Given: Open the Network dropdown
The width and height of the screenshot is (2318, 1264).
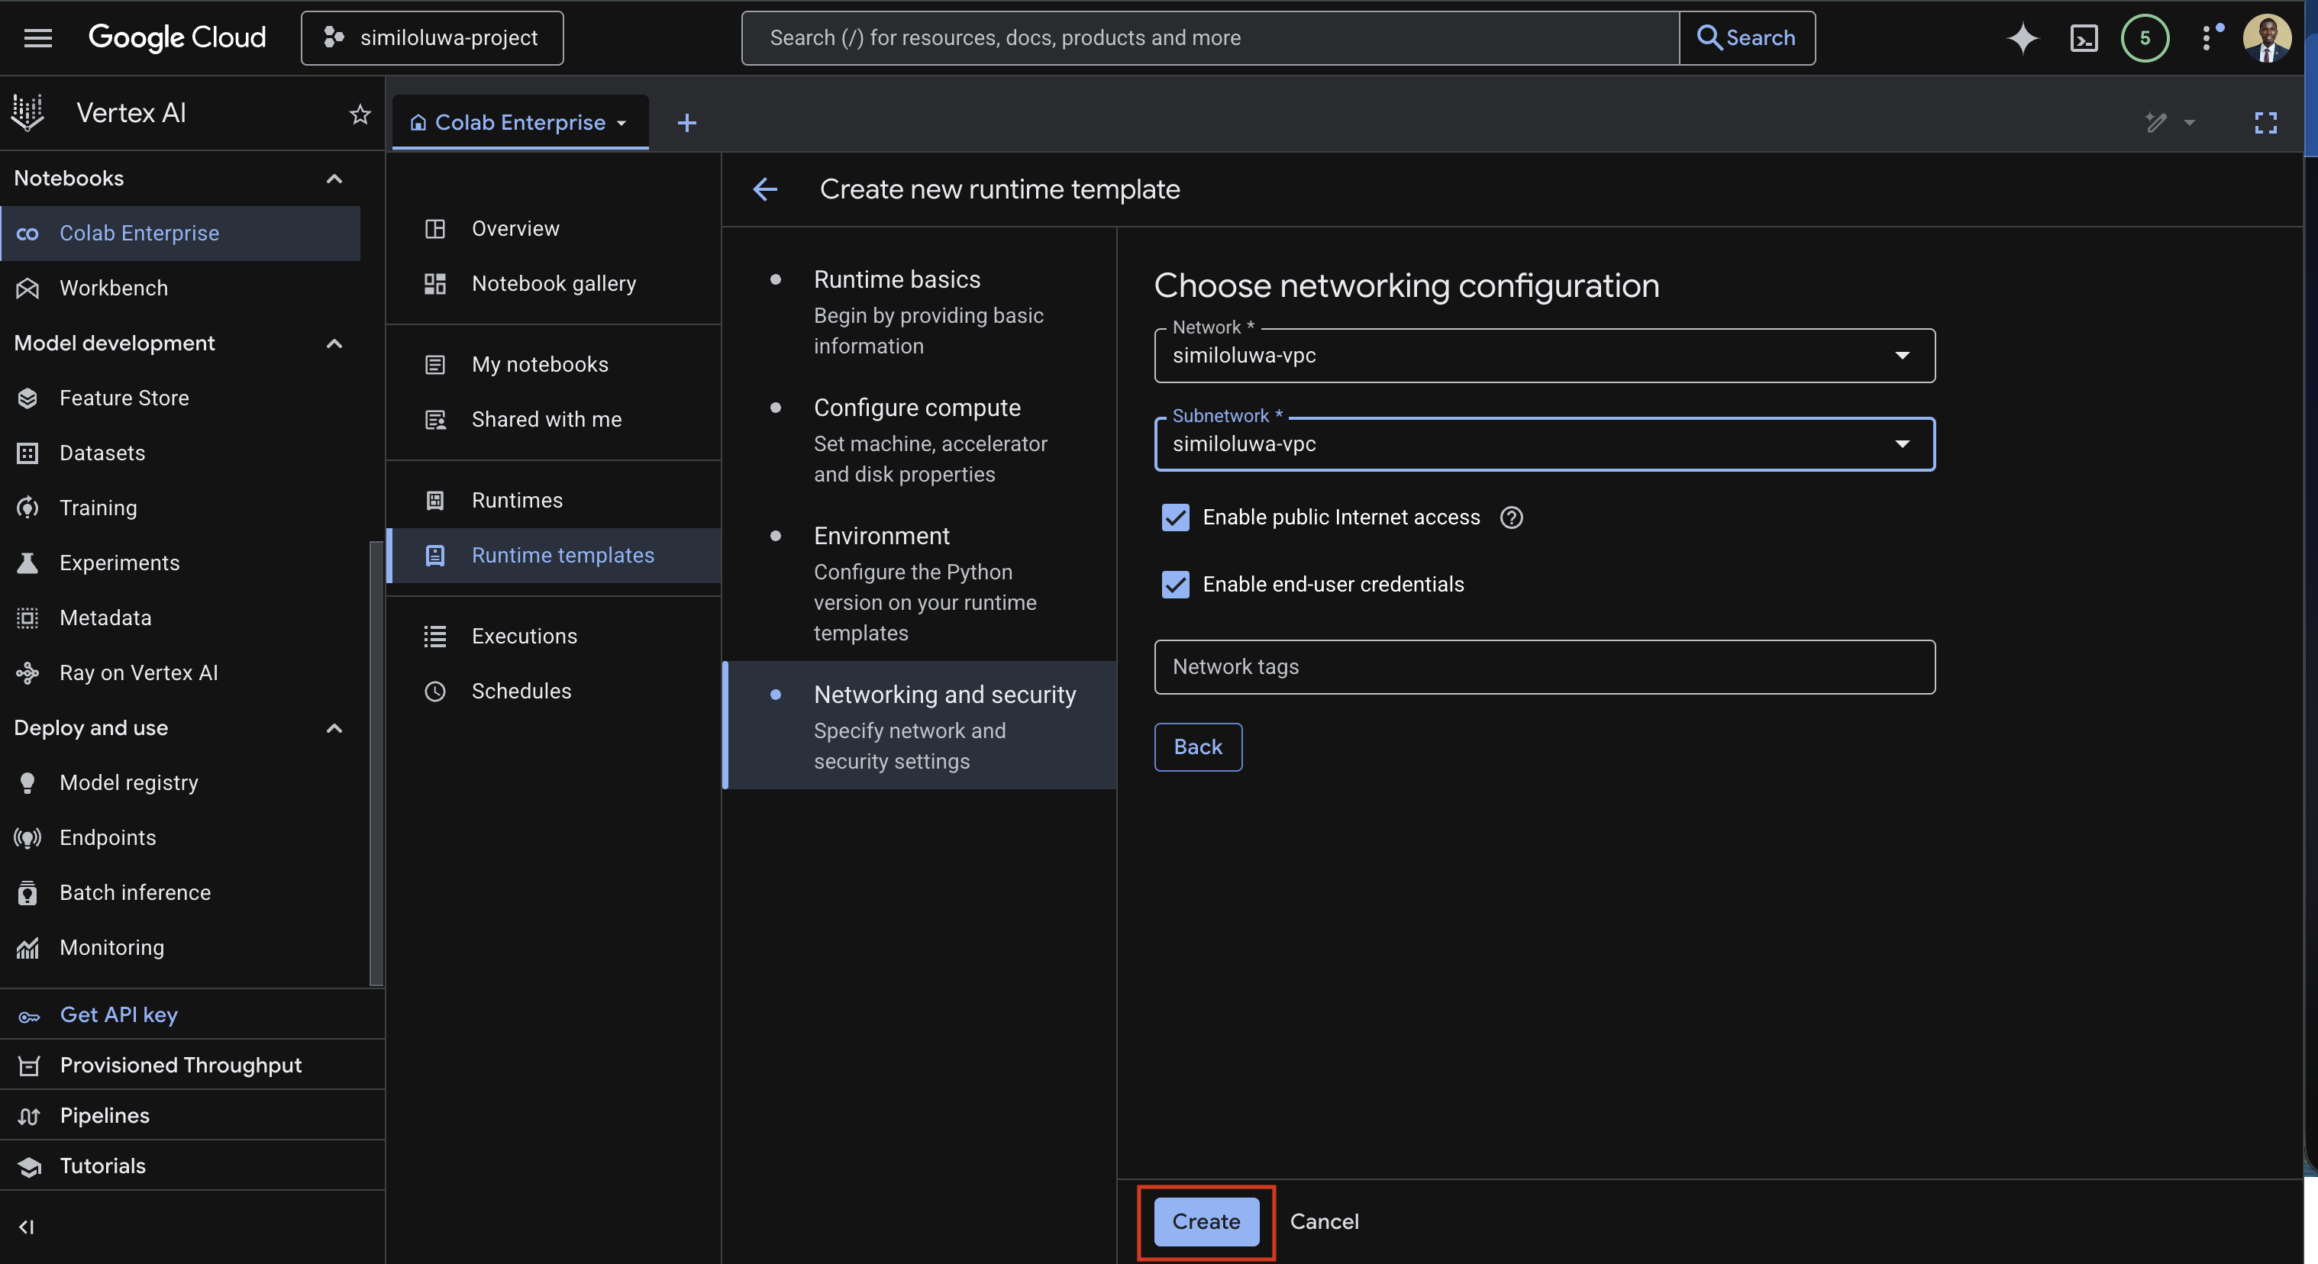Looking at the screenshot, I should pyautogui.click(x=1903, y=356).
